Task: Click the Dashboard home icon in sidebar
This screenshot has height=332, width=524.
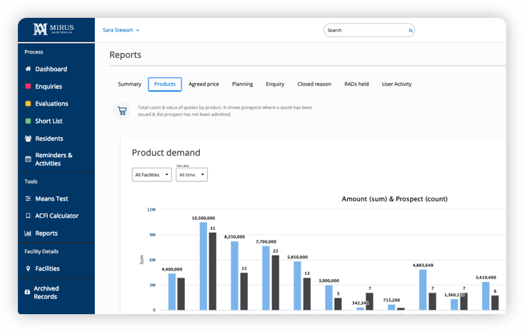Action: 28,69
